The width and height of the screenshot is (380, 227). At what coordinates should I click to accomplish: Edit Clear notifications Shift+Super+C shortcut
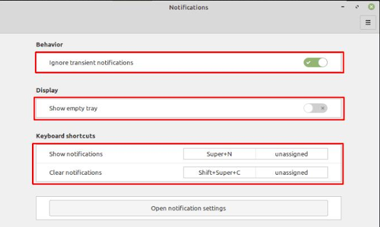pyautogui.click(x=219, y=172)
